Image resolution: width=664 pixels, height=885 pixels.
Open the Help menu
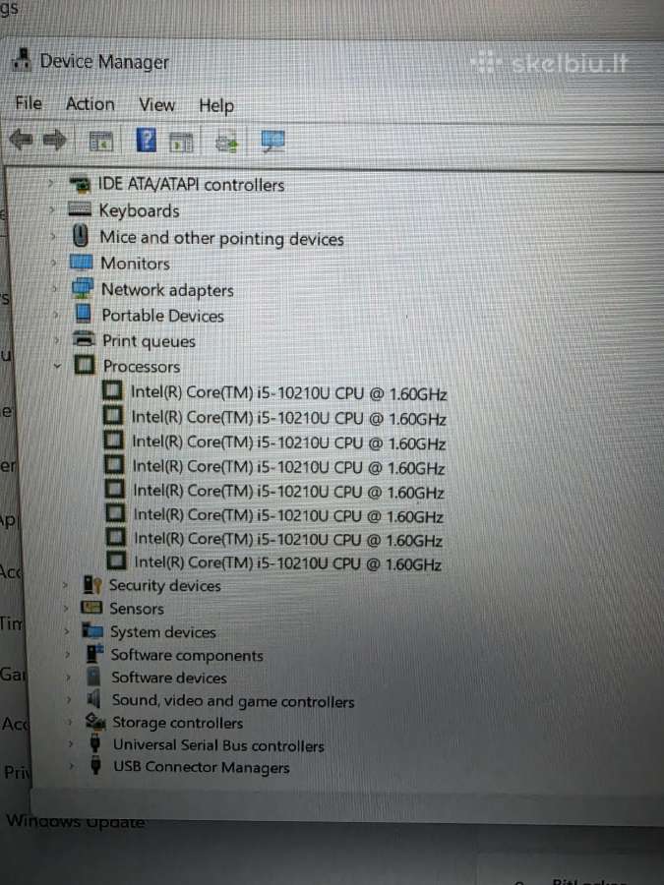216,105
